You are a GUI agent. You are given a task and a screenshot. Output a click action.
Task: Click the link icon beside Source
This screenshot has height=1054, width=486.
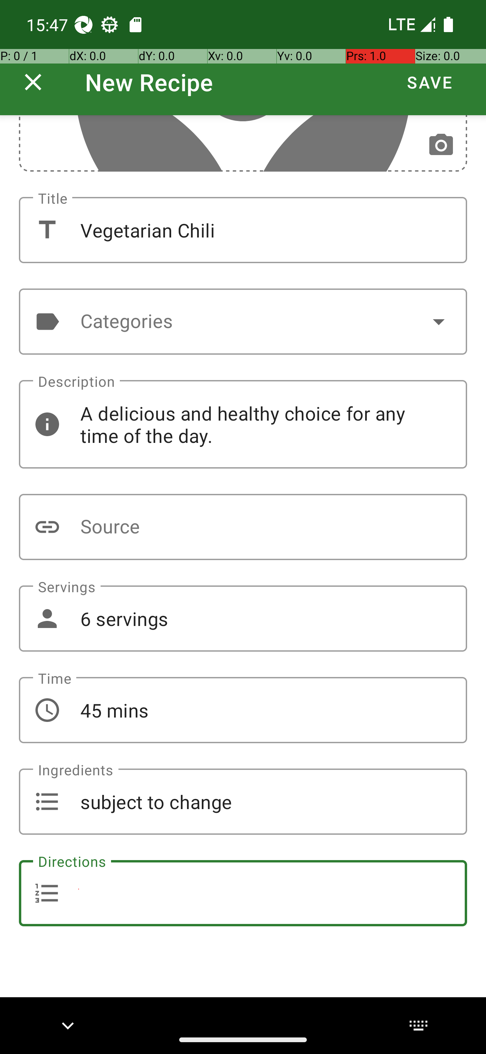[47, 527]
